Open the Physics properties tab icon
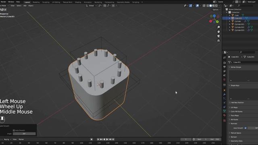Screen dimensions: 258x145 (x=225, y=103)
